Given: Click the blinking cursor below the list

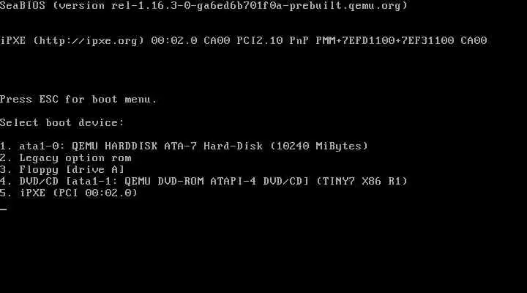Looking at the screenshot, I should (x=4, y=209).
